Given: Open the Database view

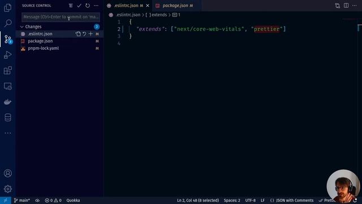Looking at the screenshot, I should click(x=7, y=117).
